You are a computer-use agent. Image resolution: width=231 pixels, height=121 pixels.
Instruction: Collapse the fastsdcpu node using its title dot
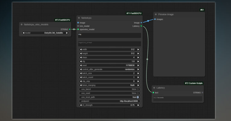79,18
